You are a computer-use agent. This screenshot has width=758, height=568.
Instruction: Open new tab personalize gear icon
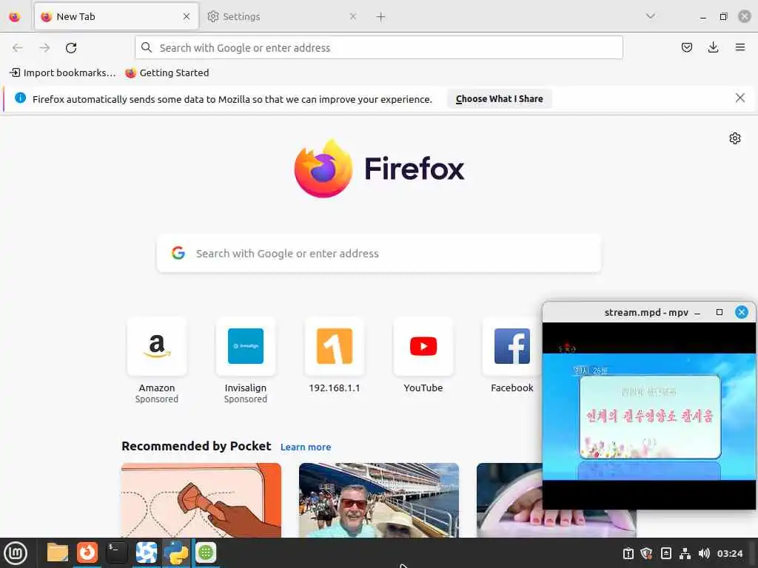[x=735, y=138]
